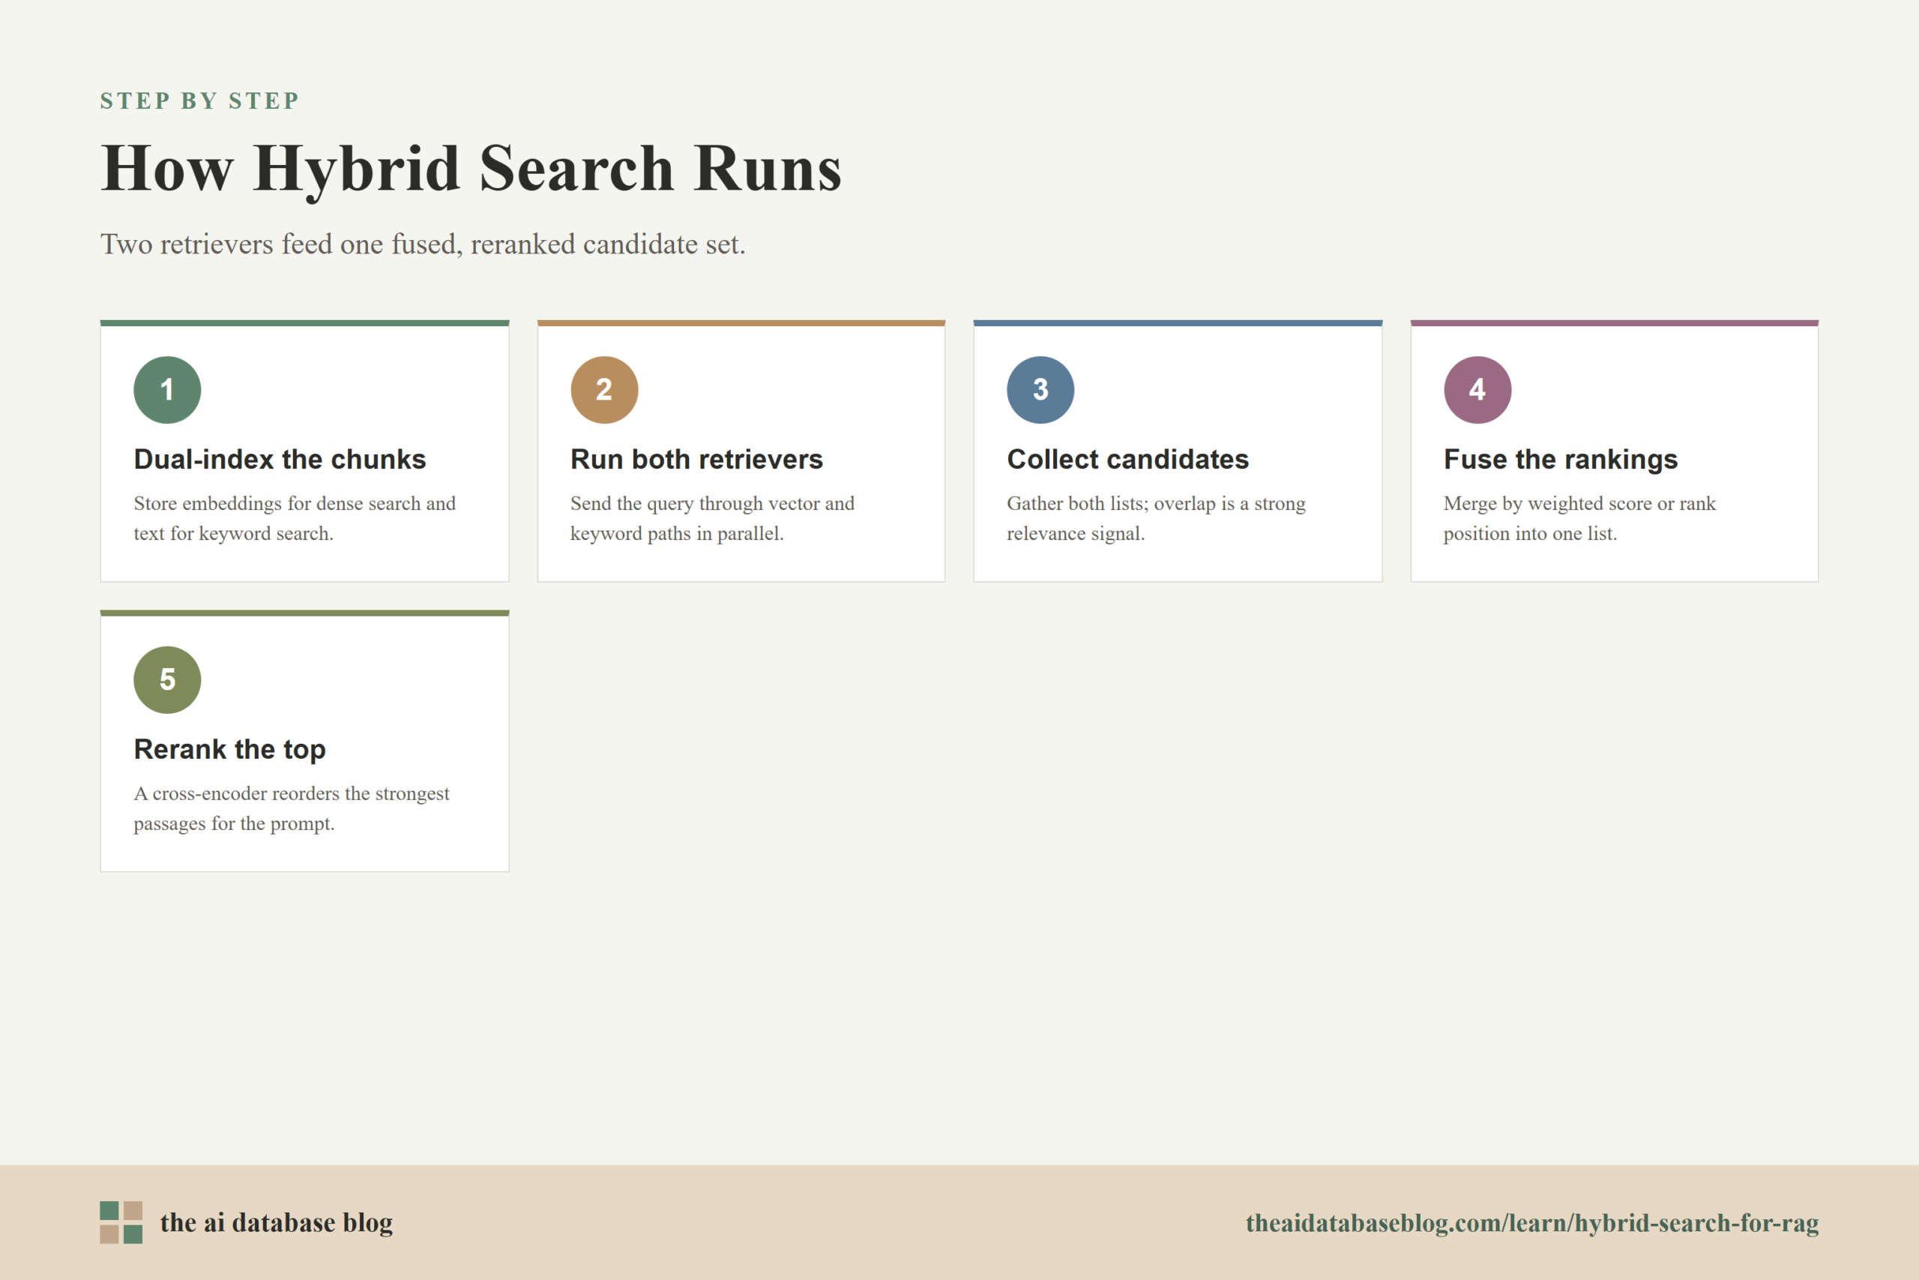The image size is (1919, 1280).
Task: Select the 'Collect candidates' heading
Action: (1127, 459)
